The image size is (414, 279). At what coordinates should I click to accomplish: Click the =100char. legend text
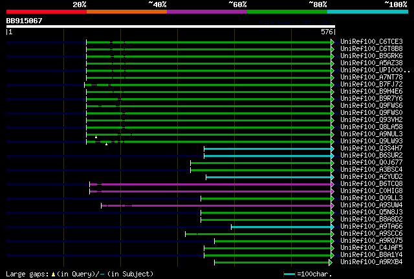tap(314, 274)
